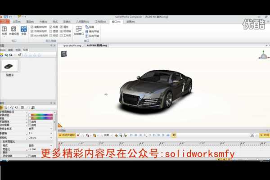Select Tile Horizontally in window group
The height and width of the screenshot is (180, 270).
point(92,31)
